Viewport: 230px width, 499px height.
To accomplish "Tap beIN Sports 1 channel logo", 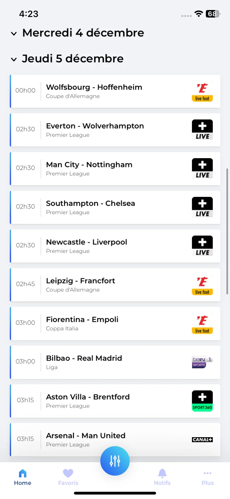I will (x=202, y=362).
